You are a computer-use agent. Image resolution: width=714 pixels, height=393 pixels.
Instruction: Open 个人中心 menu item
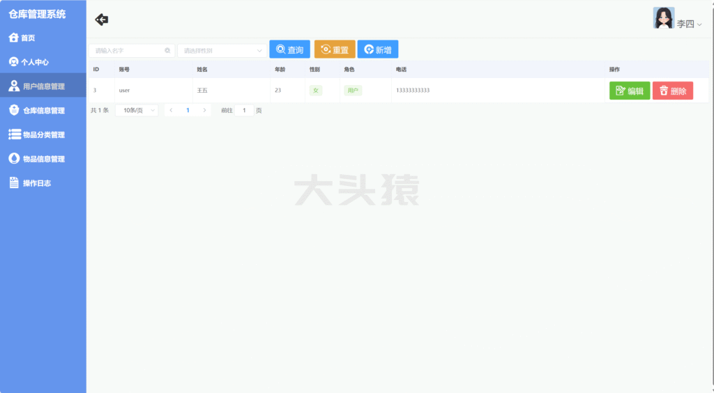coord(43,62)
